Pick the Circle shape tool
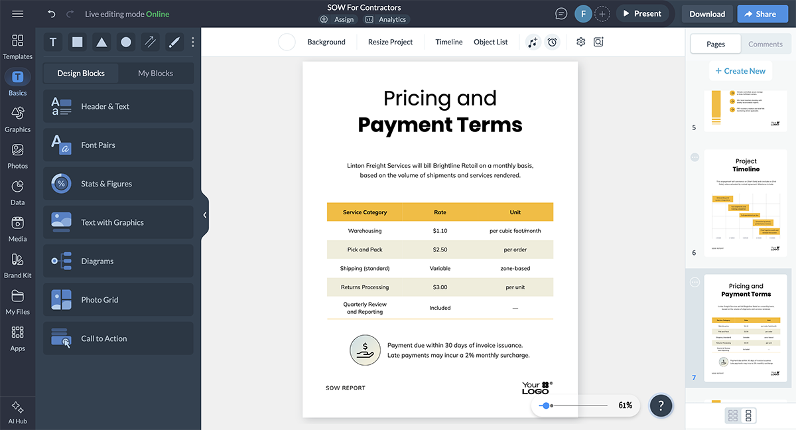The width and height of the screenshot is (796, 430). pyautogui.click(x=125, y=41)
